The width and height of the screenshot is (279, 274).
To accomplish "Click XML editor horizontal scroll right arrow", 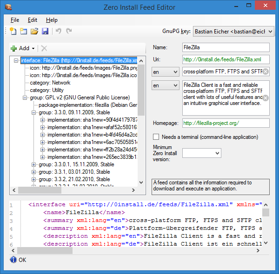I will [258, 250].
